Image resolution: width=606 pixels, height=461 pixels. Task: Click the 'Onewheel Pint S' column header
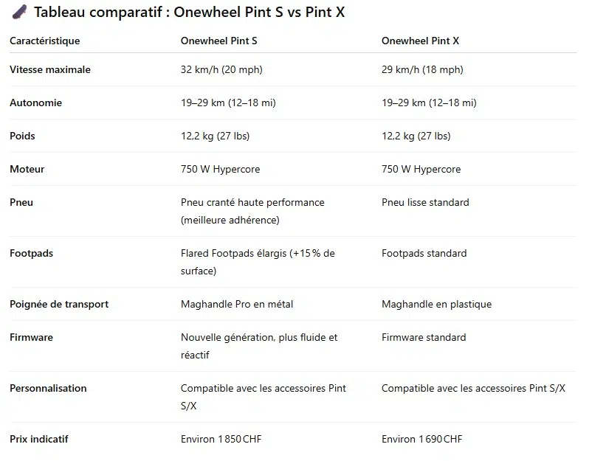pyautogui.click(x=218, y=41)
